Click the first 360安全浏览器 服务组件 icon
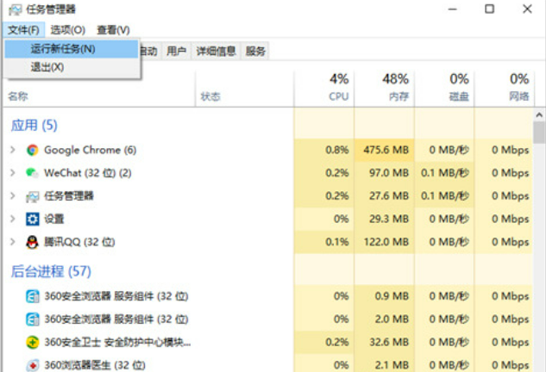 click(33, 296)
